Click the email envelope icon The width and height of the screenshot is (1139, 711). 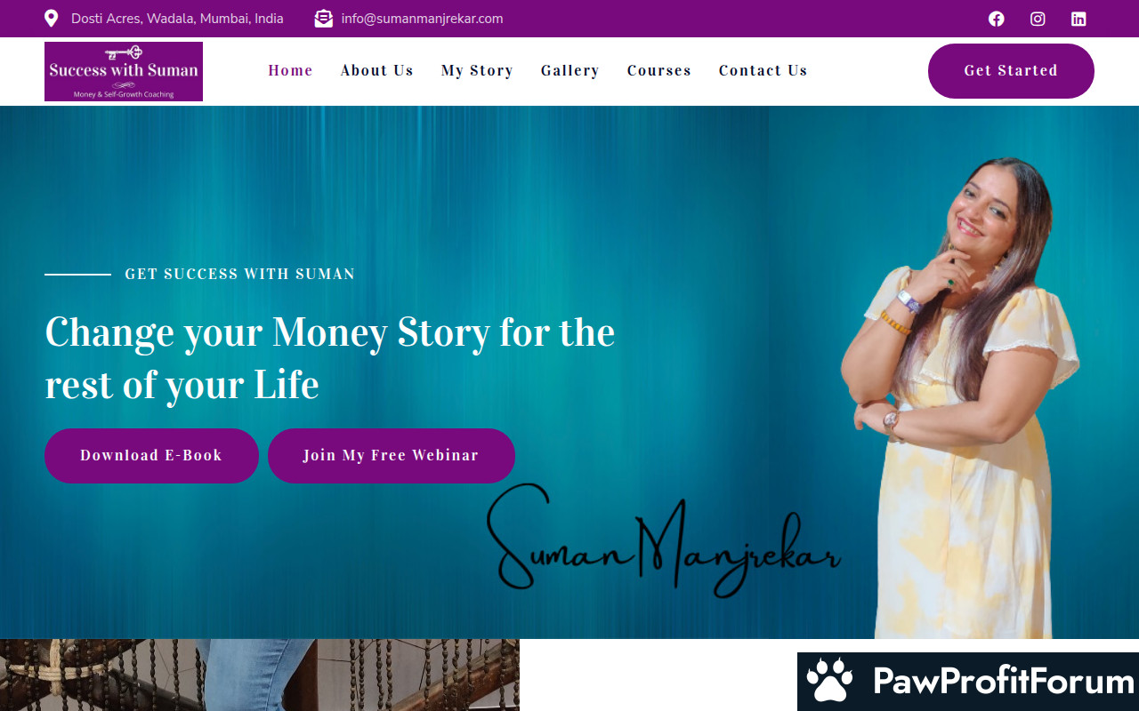pyautogui.click(x=324, y=19)
